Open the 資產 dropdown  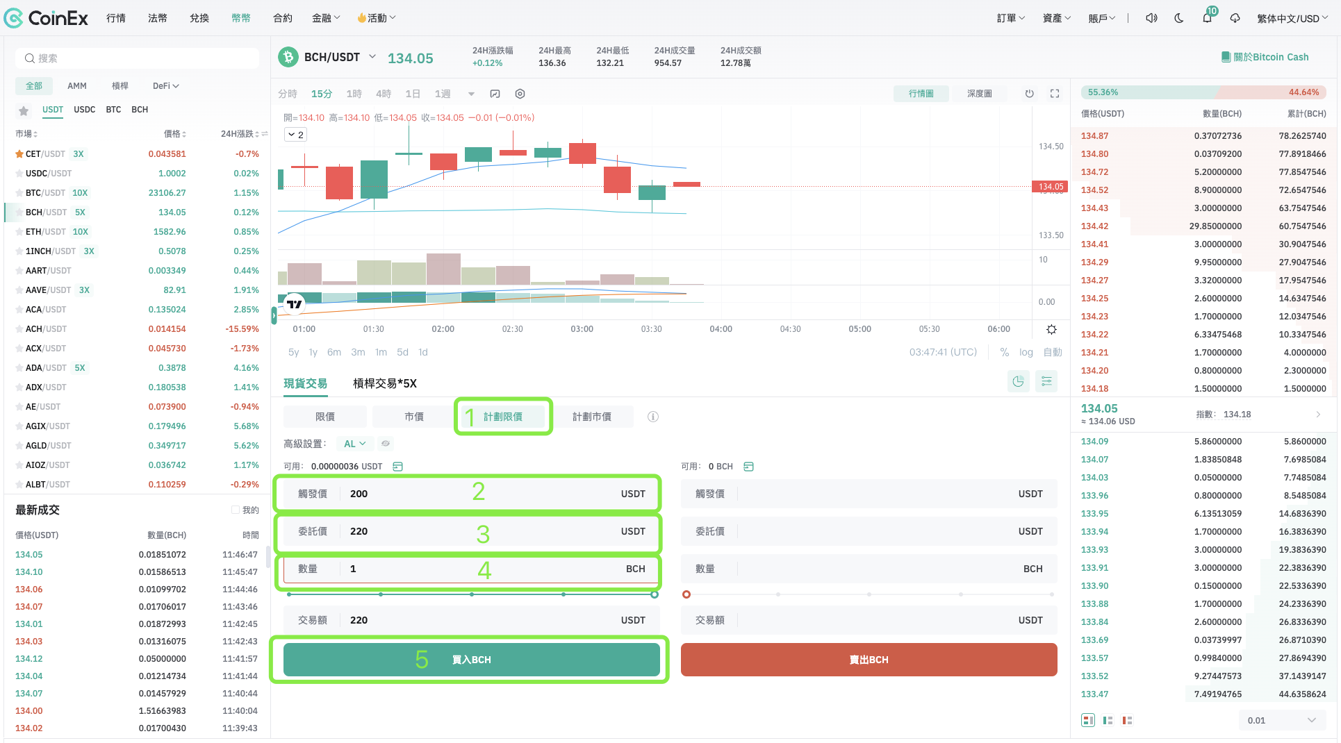(1057, 18)
